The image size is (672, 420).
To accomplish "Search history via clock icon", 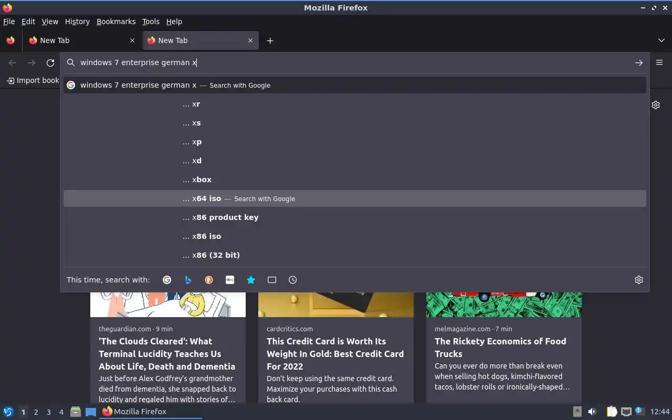I will click(293, 280).
